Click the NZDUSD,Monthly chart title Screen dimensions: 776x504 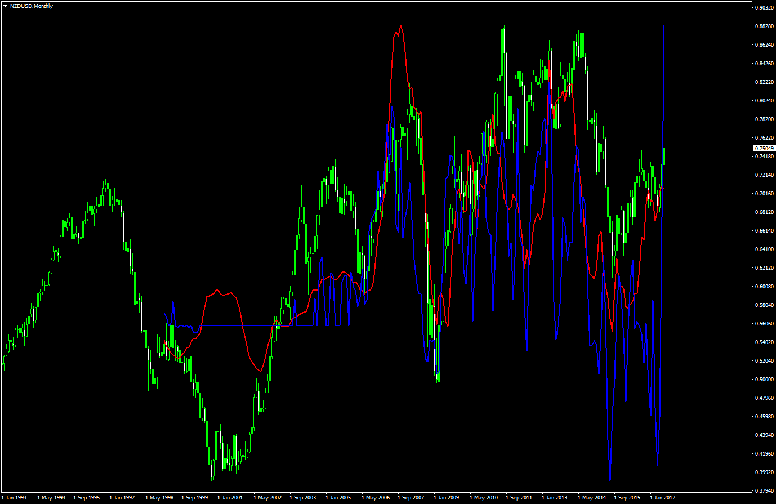click(x=32, y=6)
